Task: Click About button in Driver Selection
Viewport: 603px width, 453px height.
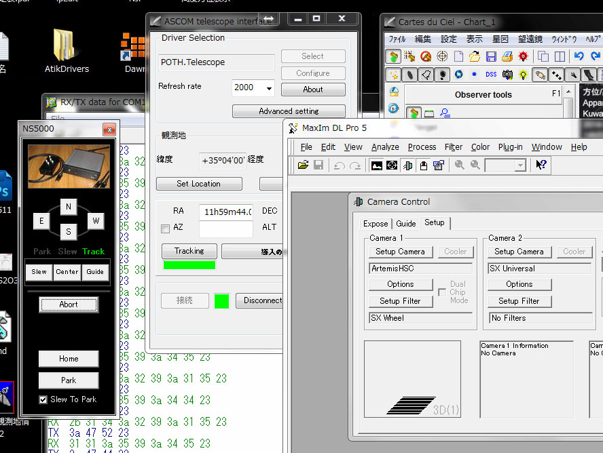Action: tap(313, 90)
